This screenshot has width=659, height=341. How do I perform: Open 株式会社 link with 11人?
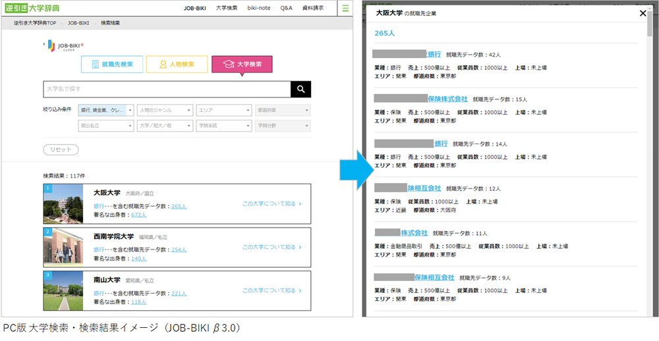tap(414, 232)
